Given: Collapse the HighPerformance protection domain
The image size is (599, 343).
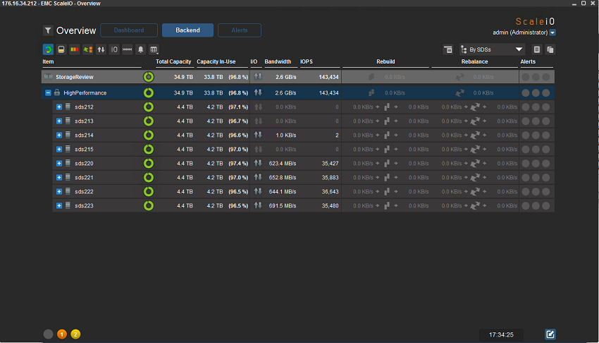Looking at the screenshot, I should pyautogui.click(x=48, y=93).
